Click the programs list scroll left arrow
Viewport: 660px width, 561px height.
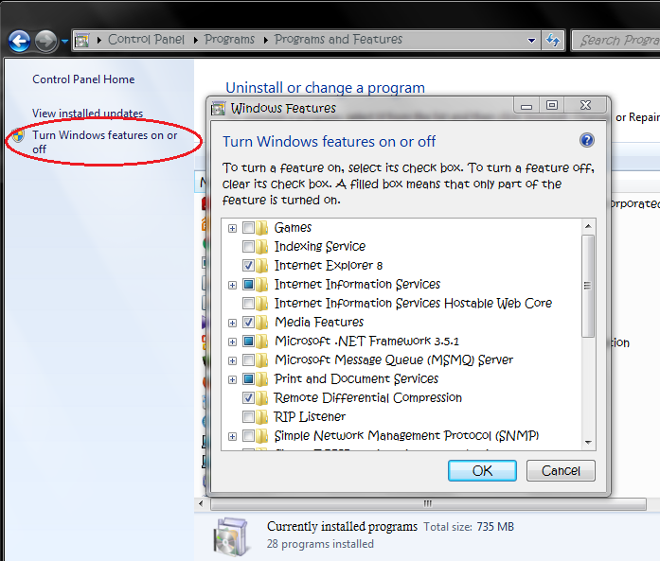(201, 504)
